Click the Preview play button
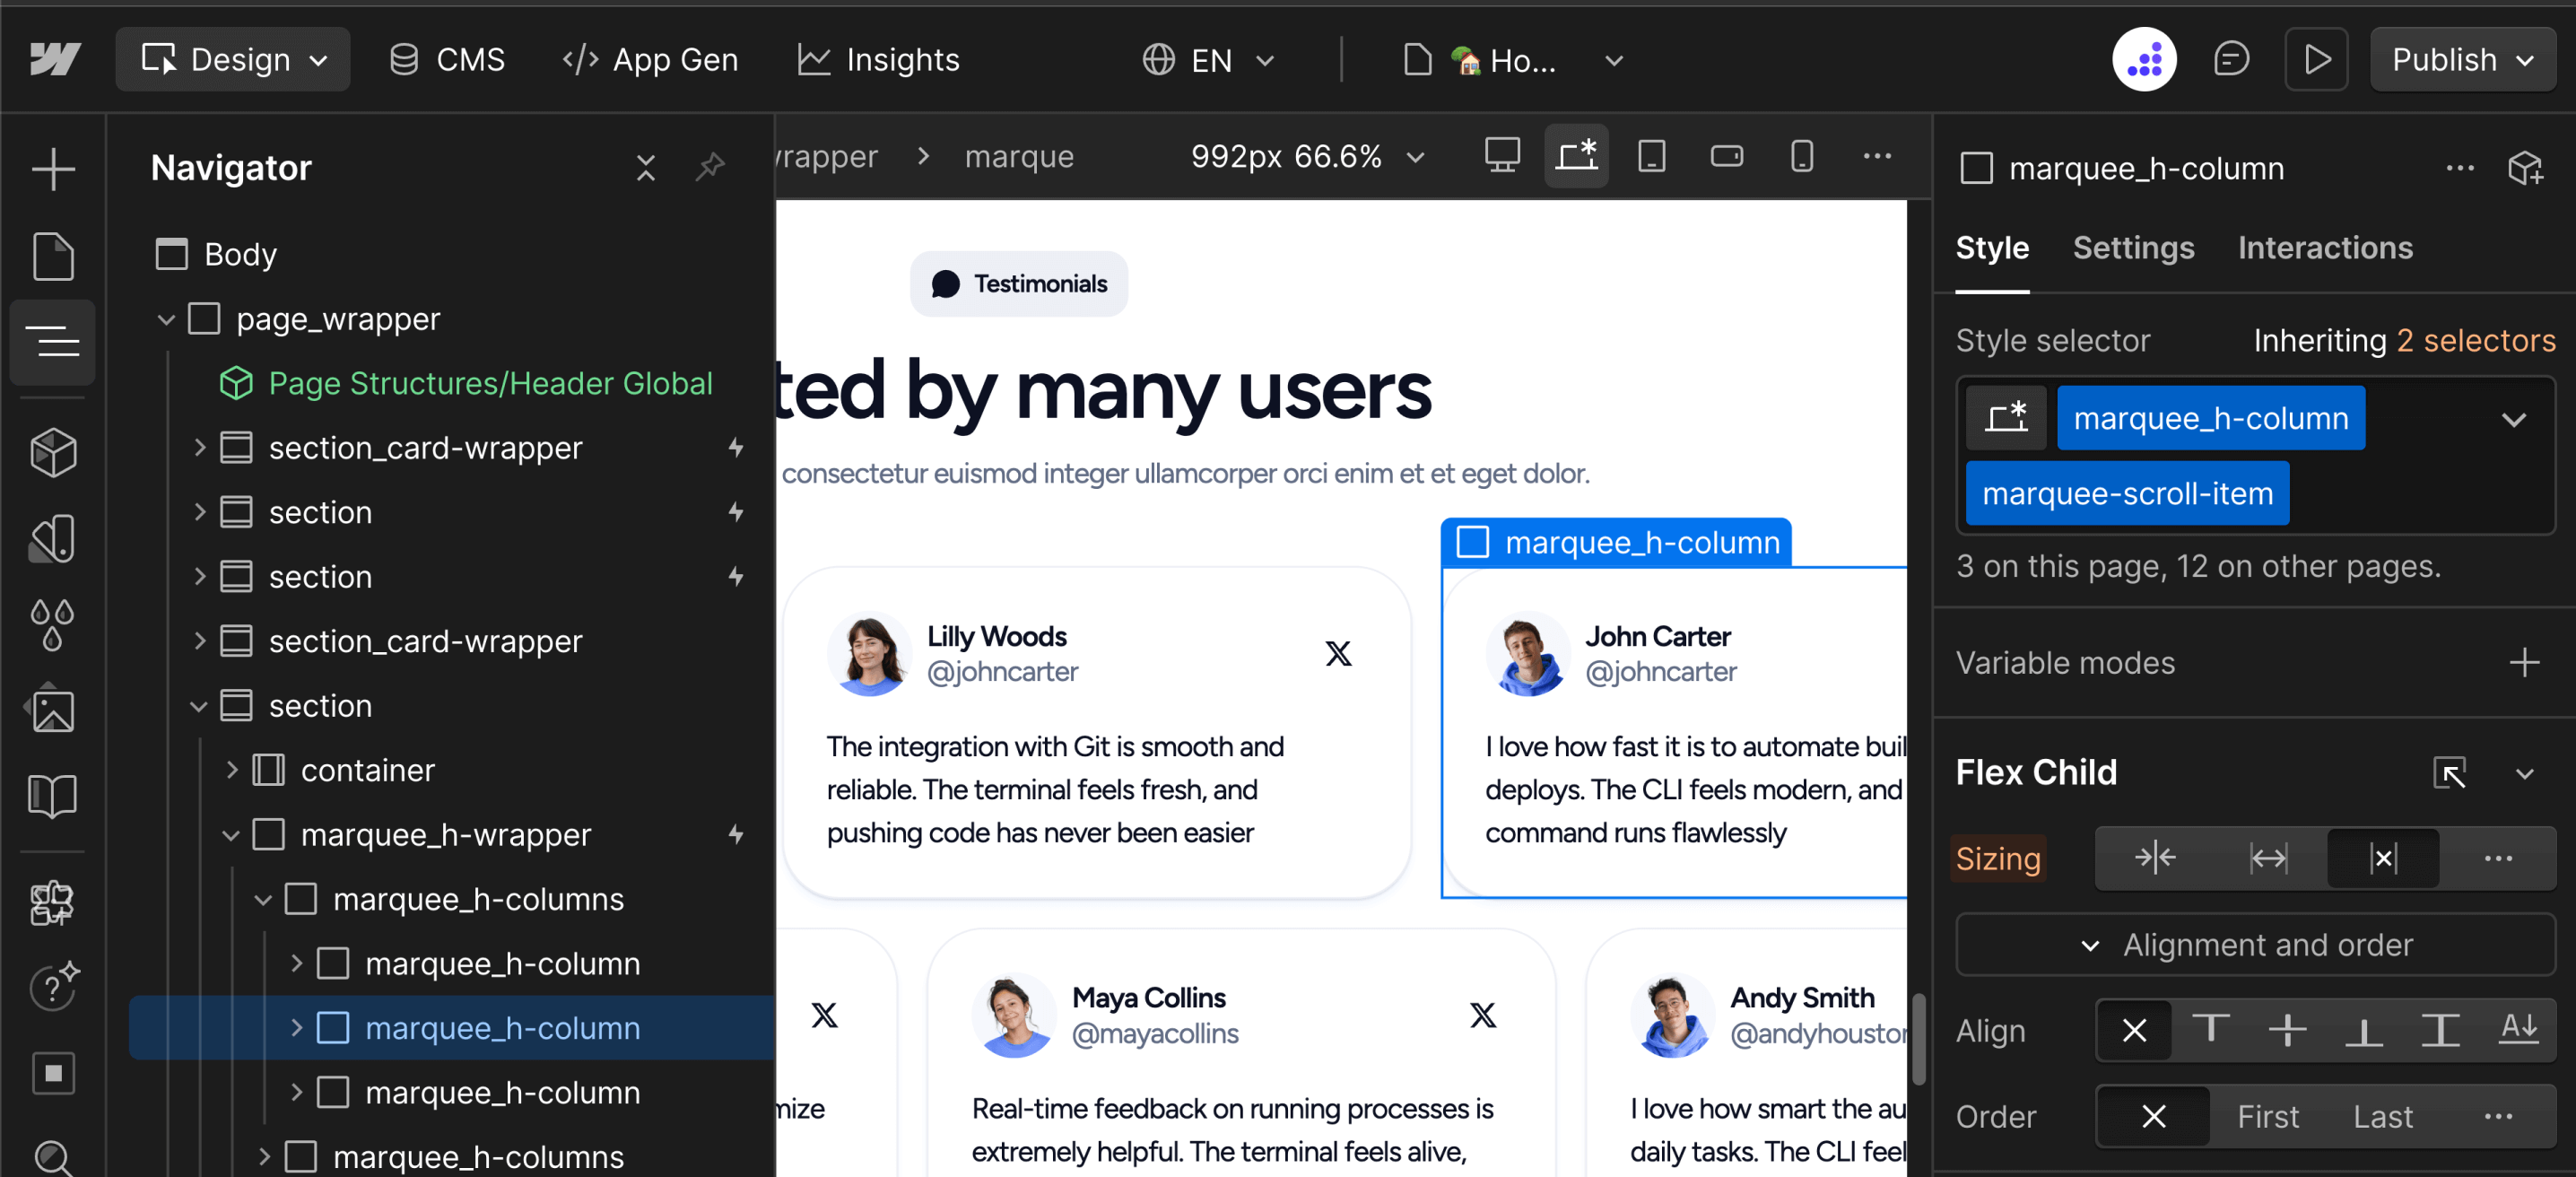 (2317, 60)
